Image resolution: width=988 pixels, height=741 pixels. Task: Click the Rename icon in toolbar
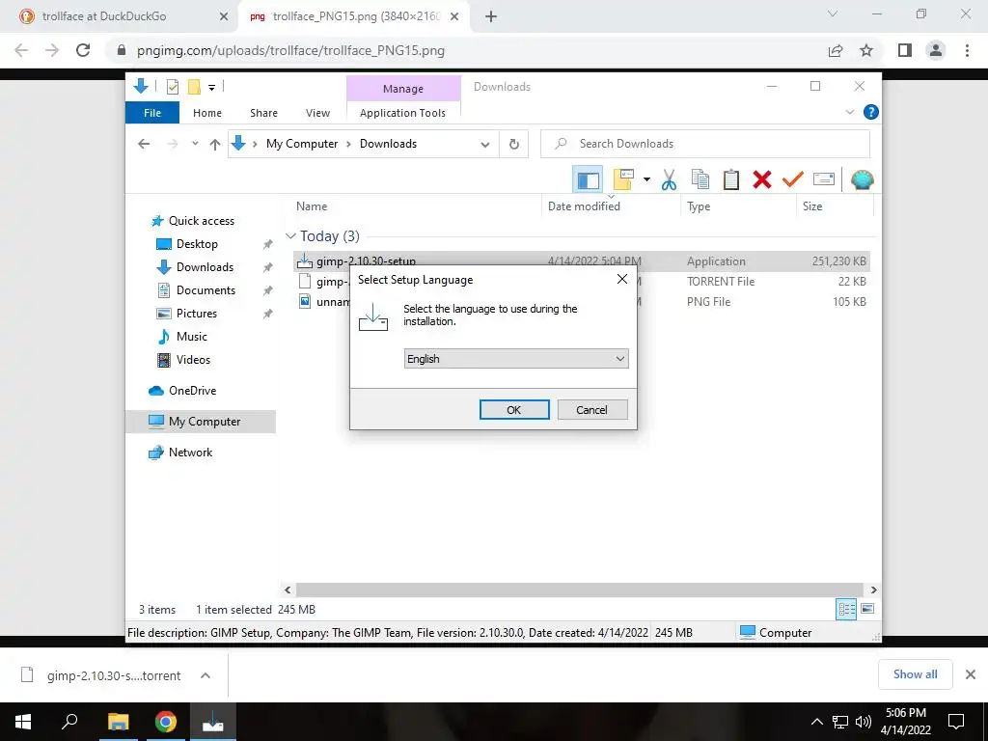pos(824,179)
